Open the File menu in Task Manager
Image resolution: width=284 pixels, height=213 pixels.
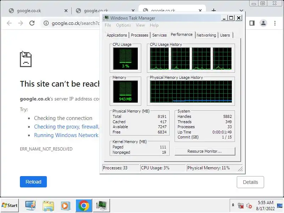point(108,25)
